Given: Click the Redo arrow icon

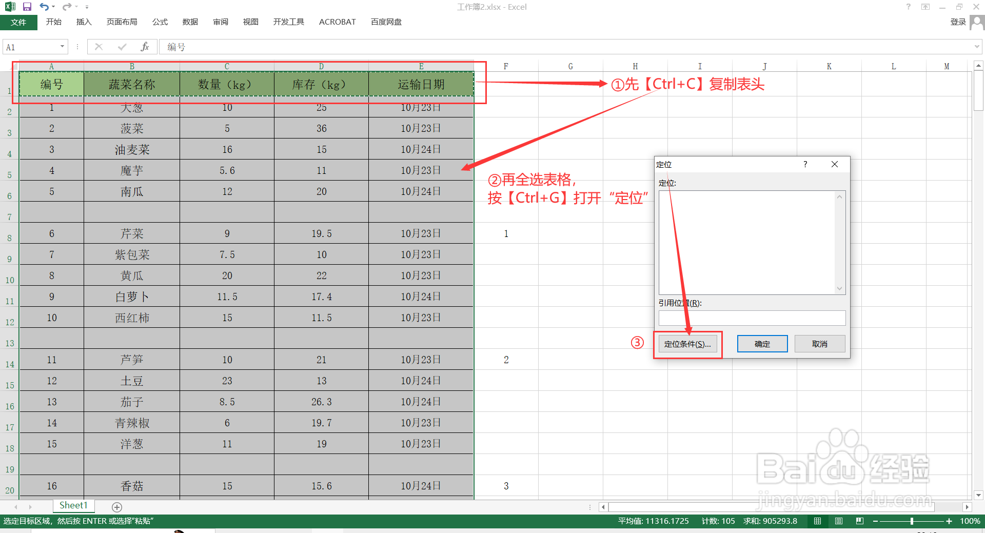Looking at the screenshot, I should [67, 7].
